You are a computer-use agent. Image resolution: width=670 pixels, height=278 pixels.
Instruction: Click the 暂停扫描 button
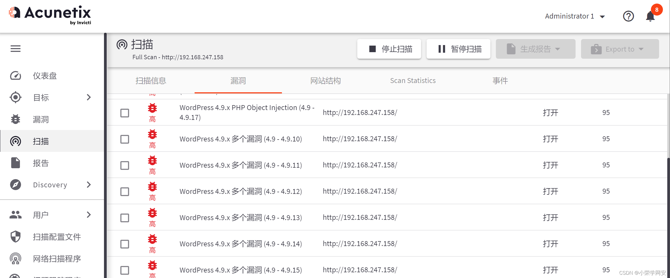coord(458,49)
